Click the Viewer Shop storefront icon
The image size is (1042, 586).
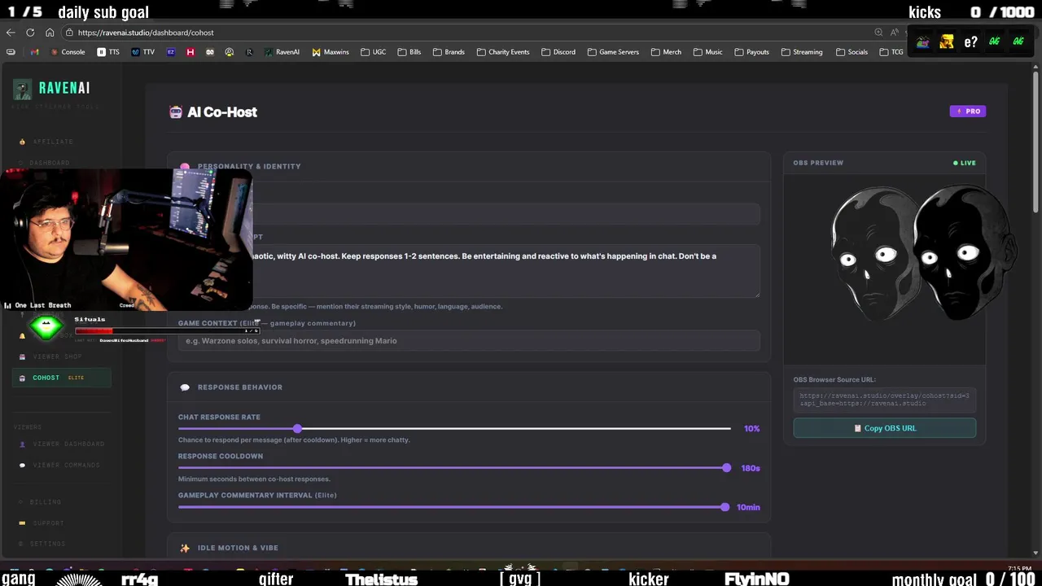point(23,356)
